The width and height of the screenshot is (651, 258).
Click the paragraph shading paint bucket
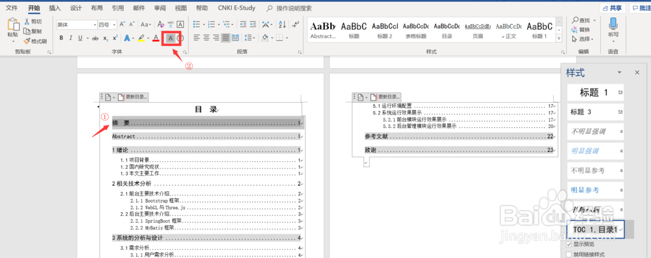click(x=265, y=38)
